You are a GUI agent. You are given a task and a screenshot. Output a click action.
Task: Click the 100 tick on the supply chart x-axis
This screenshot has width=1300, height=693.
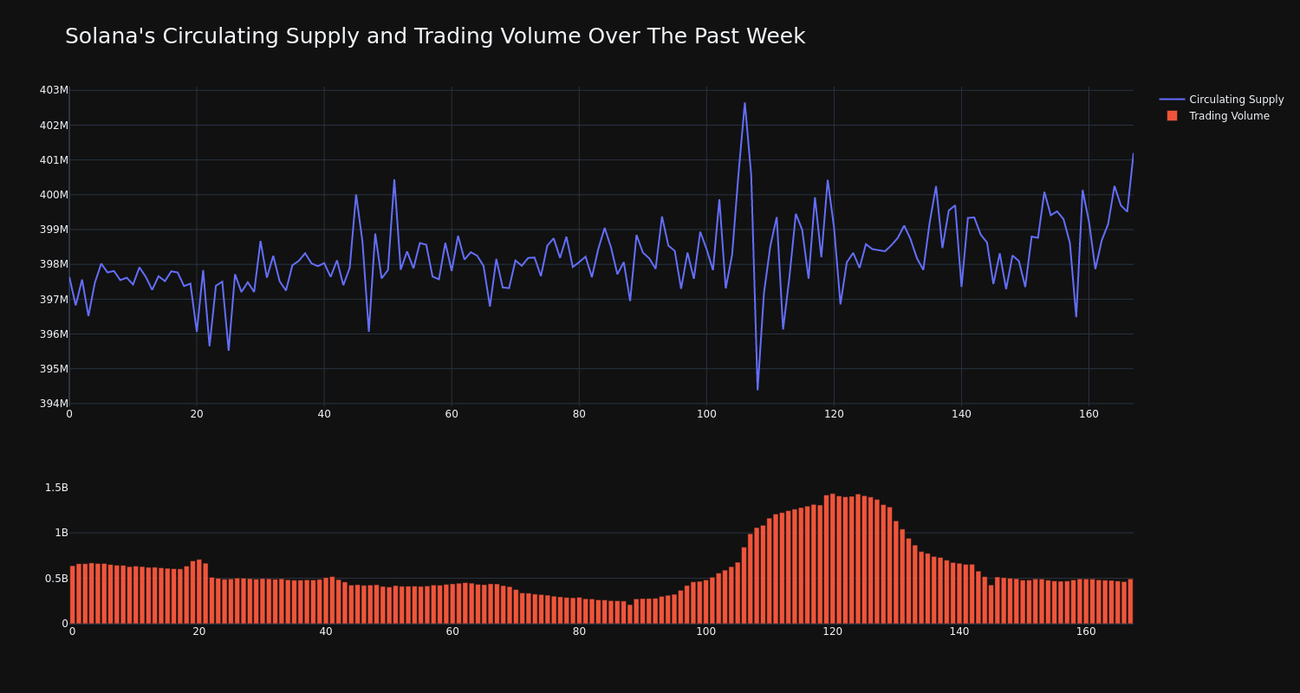click(706, 414)
